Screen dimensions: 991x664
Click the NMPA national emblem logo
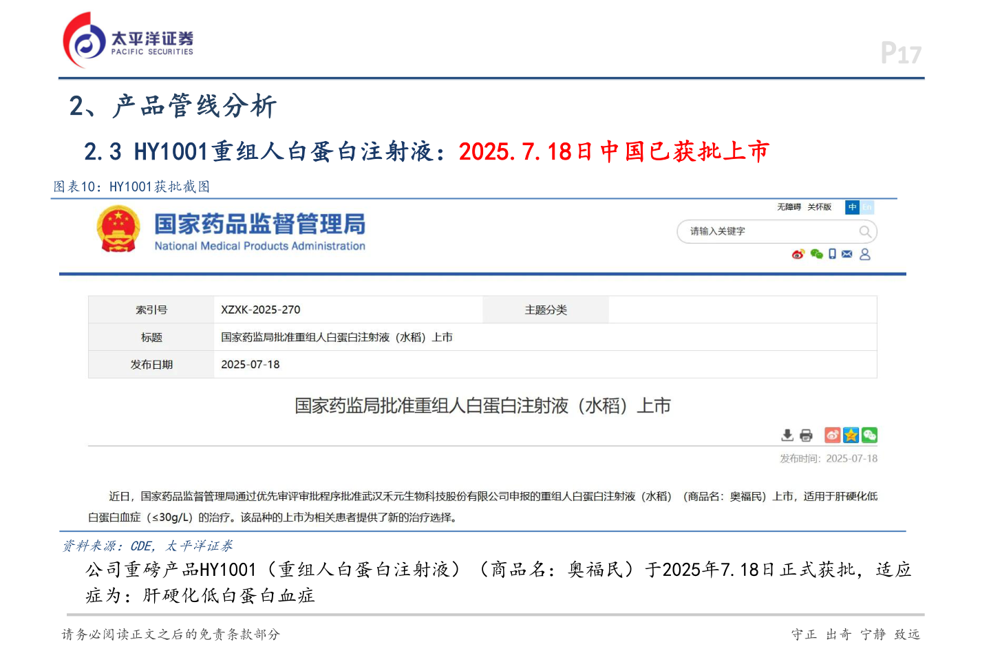(118, 228)
